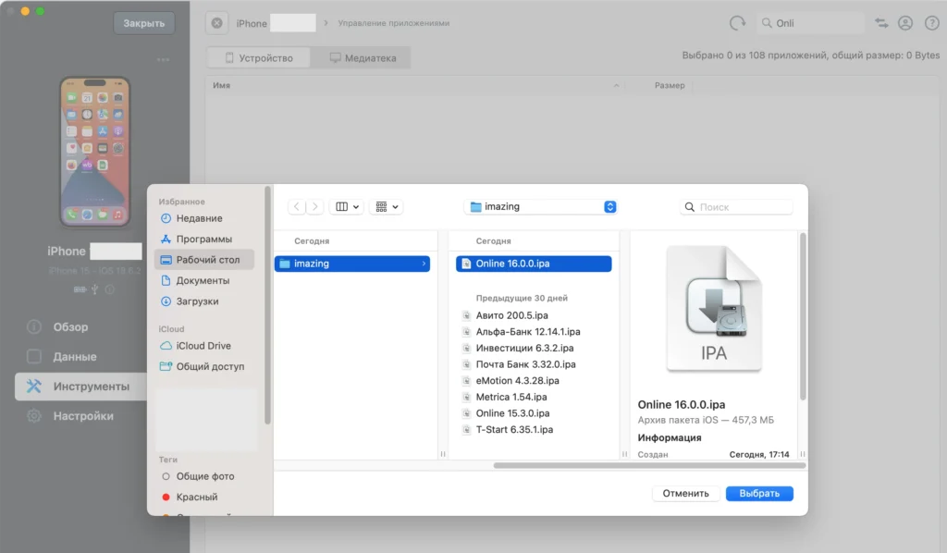Switch to the Медиатека tab
The image size is (947, 553).
pyautogui.click(x=363, y=58)
